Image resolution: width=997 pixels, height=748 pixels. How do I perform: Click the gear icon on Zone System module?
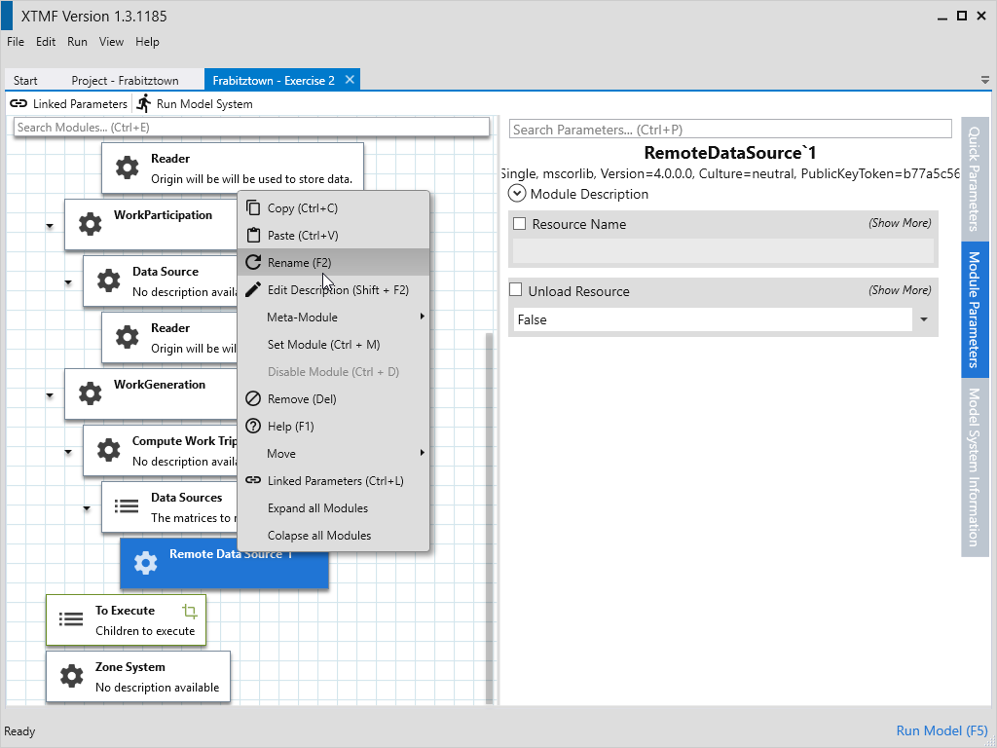(x=71, y=676)
